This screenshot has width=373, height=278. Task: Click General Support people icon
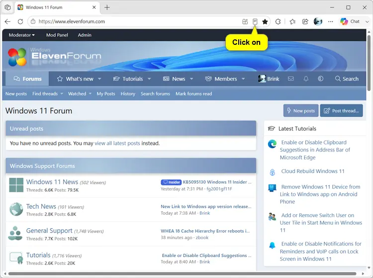[x=15, y=234]
